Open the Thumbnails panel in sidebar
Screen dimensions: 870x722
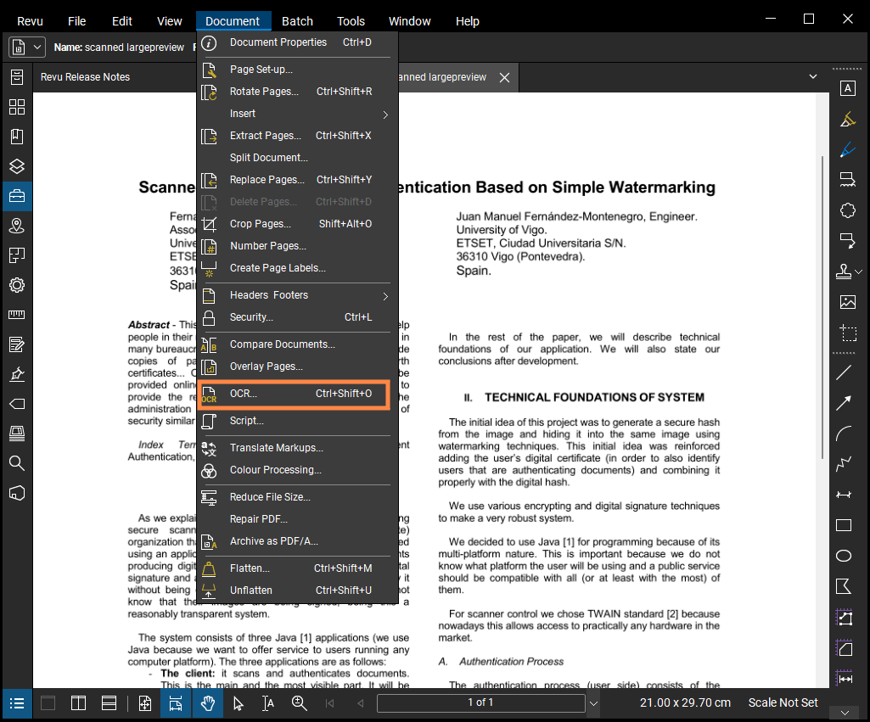click(x=16, y=107)
